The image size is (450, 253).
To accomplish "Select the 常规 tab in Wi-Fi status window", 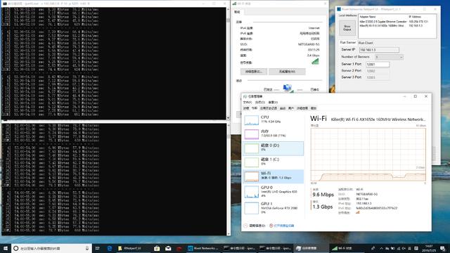I will point(237,12).
